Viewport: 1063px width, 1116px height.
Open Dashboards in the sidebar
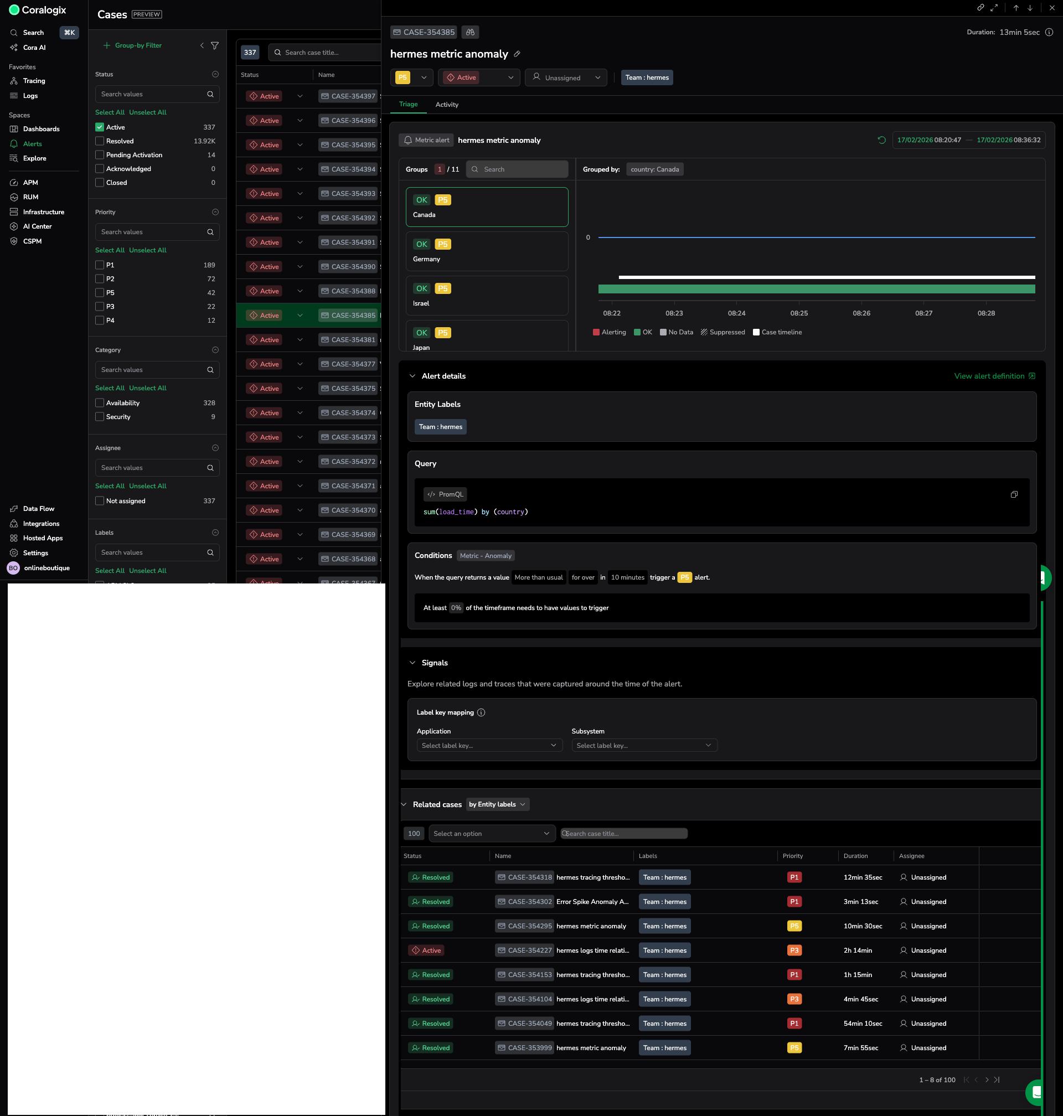[41, 129]
